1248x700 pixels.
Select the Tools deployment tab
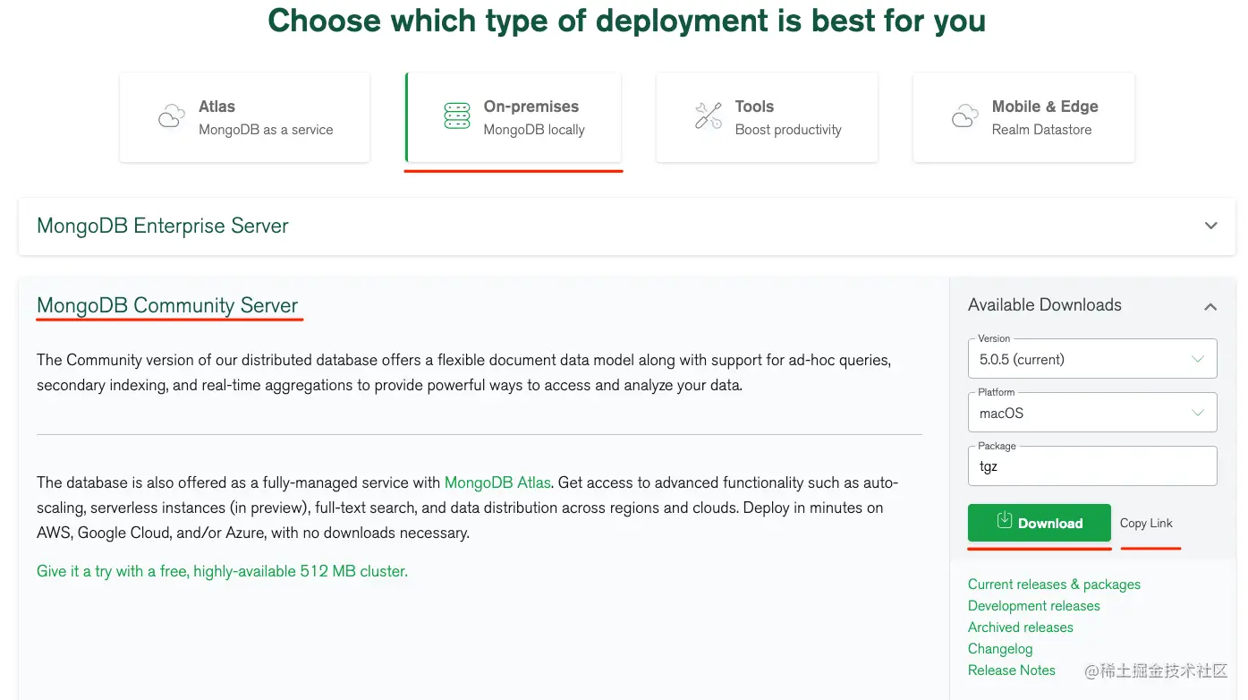[x=767, y=117]
